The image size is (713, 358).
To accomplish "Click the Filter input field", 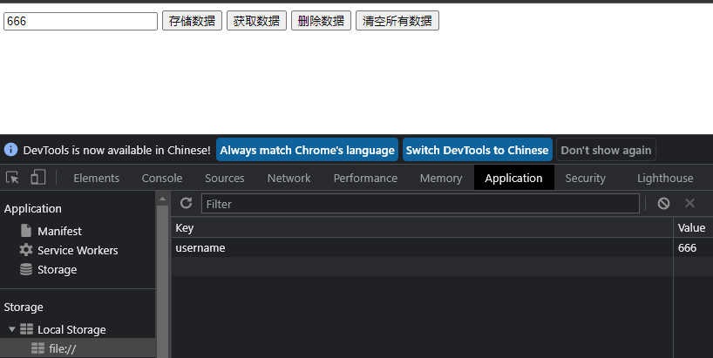I will point(420,203).
